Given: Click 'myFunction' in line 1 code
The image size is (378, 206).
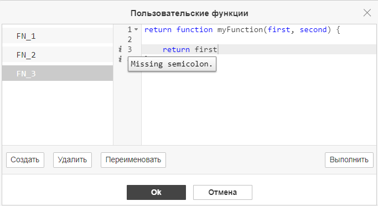Looking at the screenshot, I should point(240,30).
